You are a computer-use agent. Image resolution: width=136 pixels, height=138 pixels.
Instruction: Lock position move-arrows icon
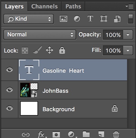point(50,50)
